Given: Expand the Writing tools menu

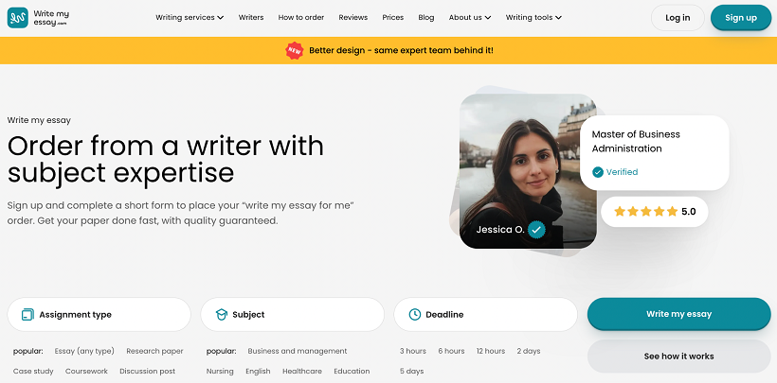Looking at the screenshot, I should [533, 17].
